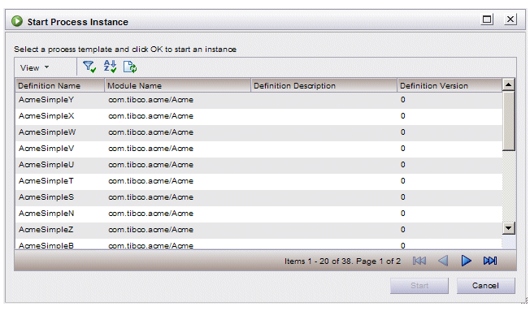The image size is (530, 311).
Task: Click version 0 in AcmeSimpleN row
Action: click(x=403, y=214)
